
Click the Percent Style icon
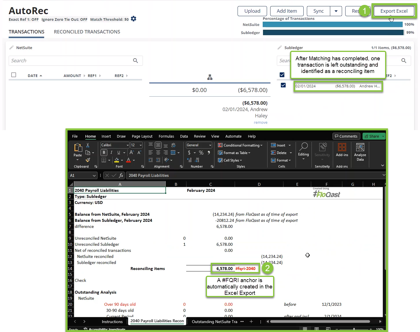[201, 153]
